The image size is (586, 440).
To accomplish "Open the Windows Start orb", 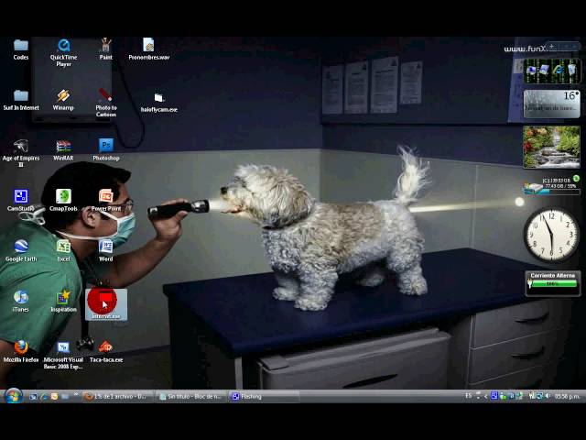I will 14,396.
